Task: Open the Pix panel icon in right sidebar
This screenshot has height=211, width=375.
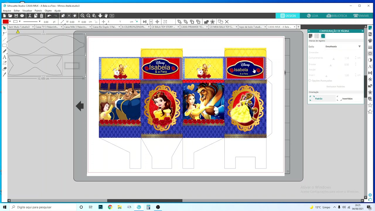Action: 370,34
